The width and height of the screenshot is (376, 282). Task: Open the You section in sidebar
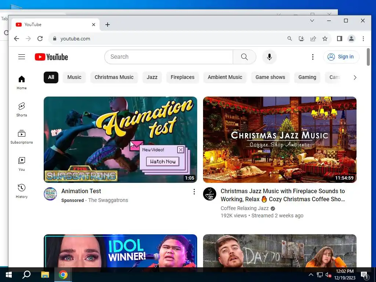[22, 164]
